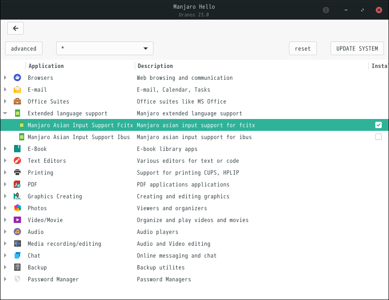The image size is (389, 300).
Task: Expand the Graphics Creating category
Action: click(x=5, y=196)
